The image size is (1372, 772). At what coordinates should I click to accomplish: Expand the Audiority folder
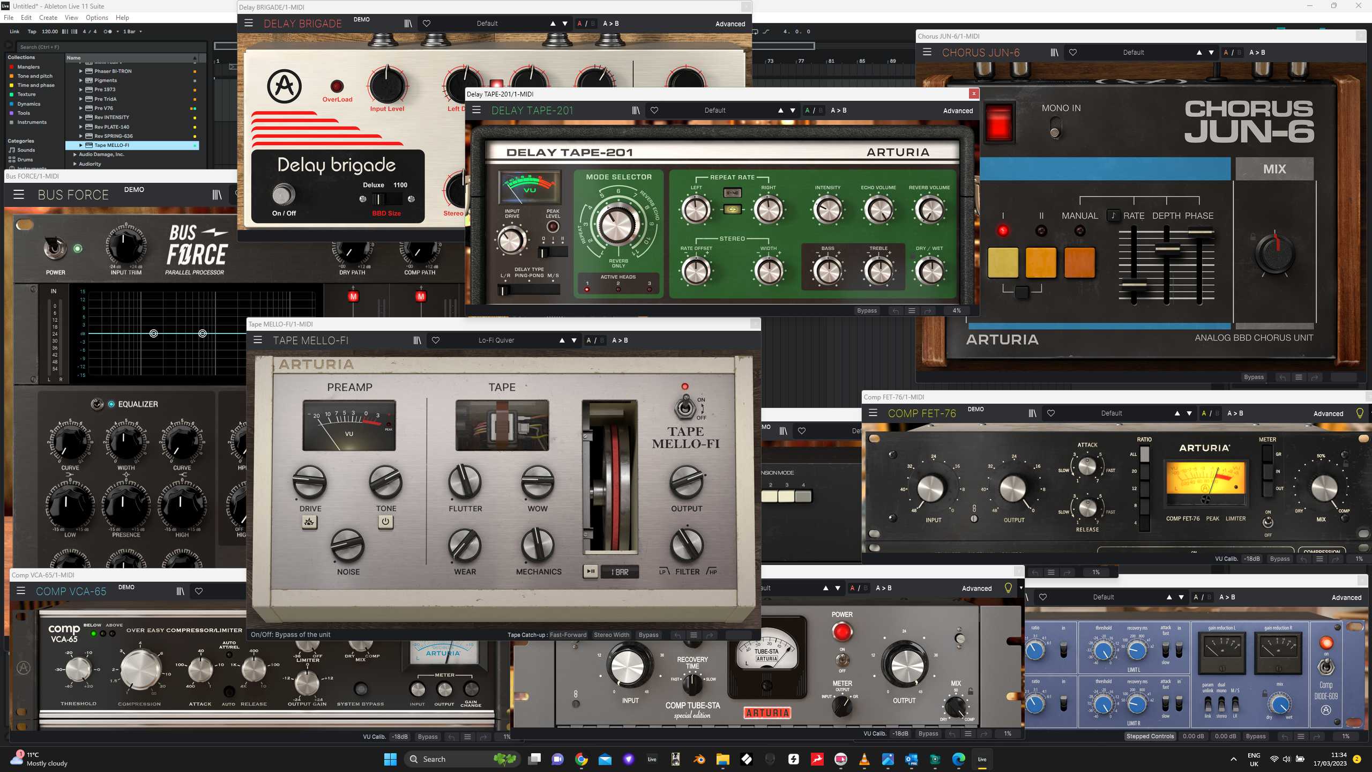click(74, 164)
